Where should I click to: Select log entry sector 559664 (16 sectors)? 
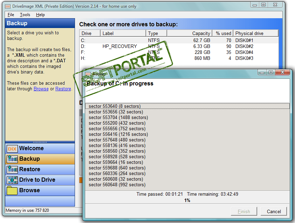tap(187, 162)
